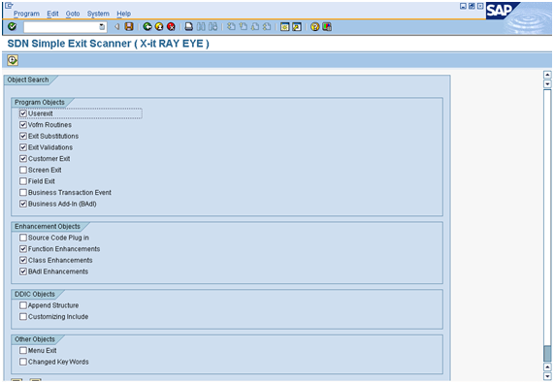Click the Generate Shortcut icon

click(x=297, y=26)
